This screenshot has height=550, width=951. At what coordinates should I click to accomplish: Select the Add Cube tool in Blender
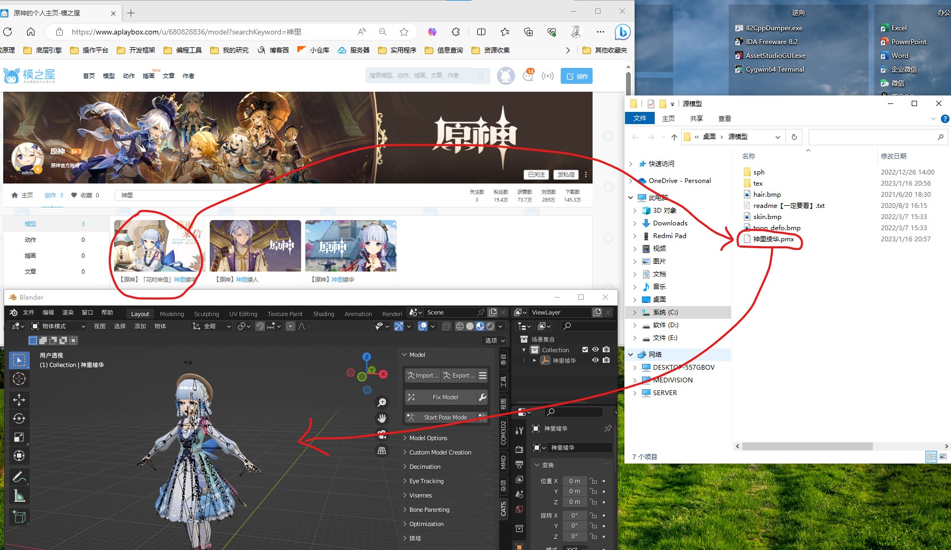point(19,517)
